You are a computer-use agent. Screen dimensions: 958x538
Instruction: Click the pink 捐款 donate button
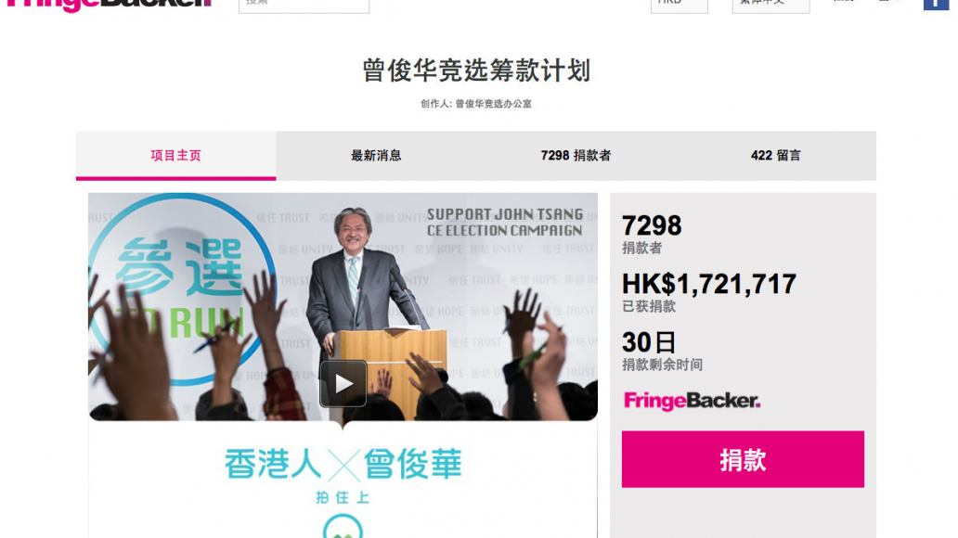(x=743, y=459)
